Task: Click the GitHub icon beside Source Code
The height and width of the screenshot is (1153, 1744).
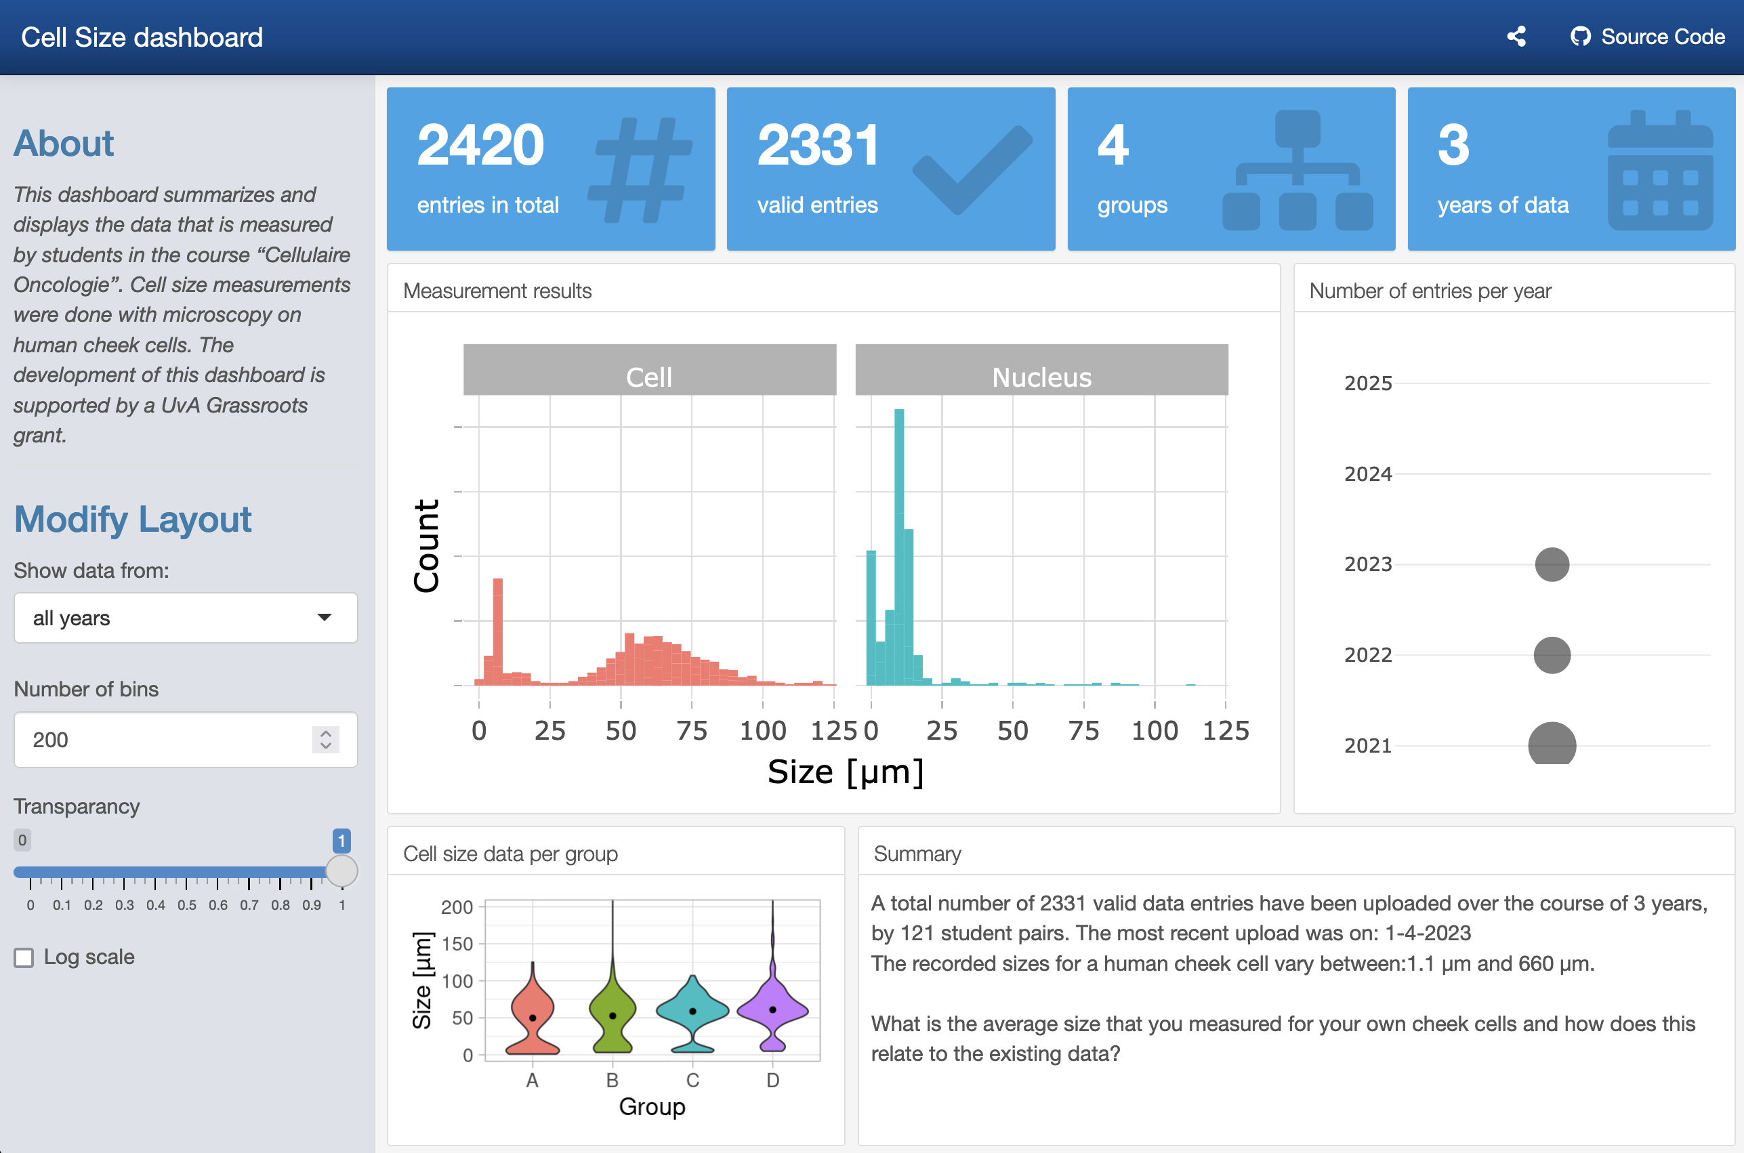Action: [1579, 37]
